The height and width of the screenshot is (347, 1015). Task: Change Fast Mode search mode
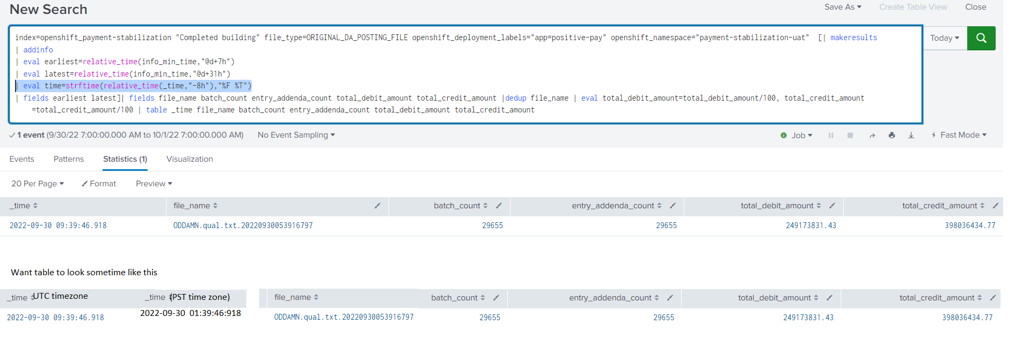(x=959, y=135)
